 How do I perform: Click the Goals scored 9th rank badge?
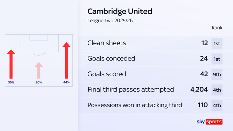coord(217,74)
